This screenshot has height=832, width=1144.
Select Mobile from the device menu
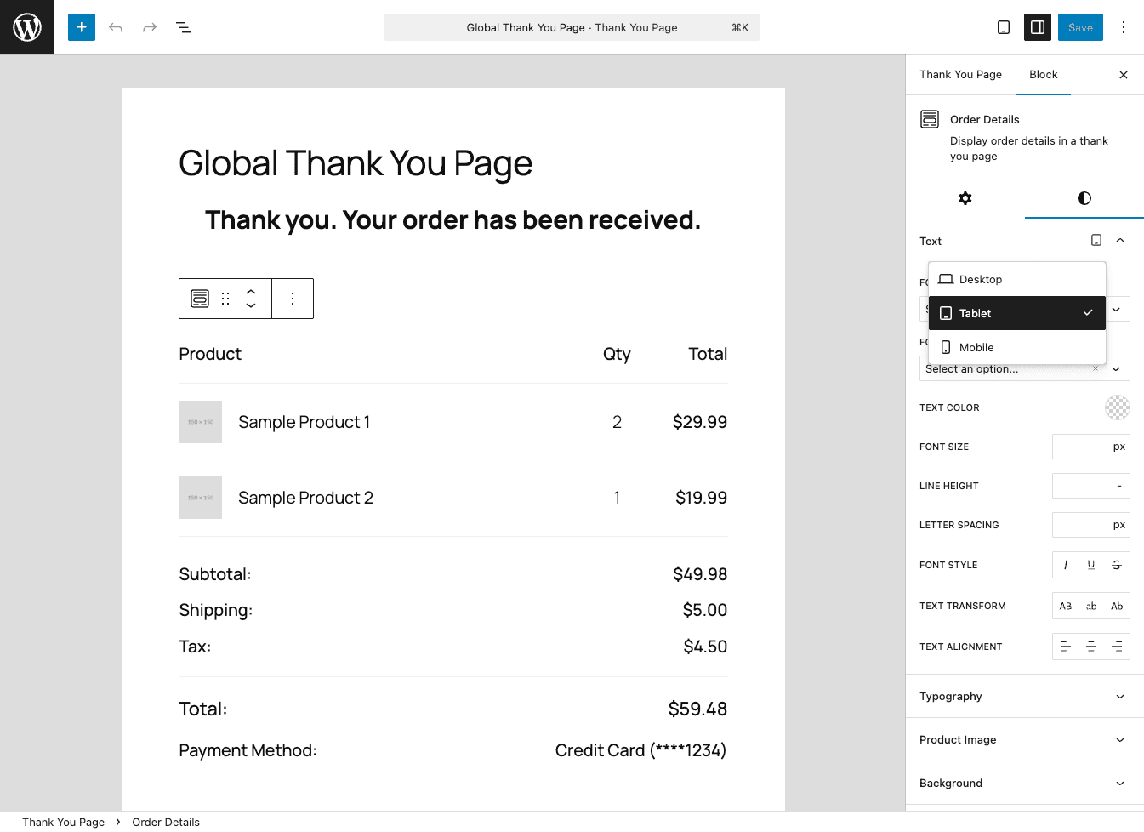point(976,347)
